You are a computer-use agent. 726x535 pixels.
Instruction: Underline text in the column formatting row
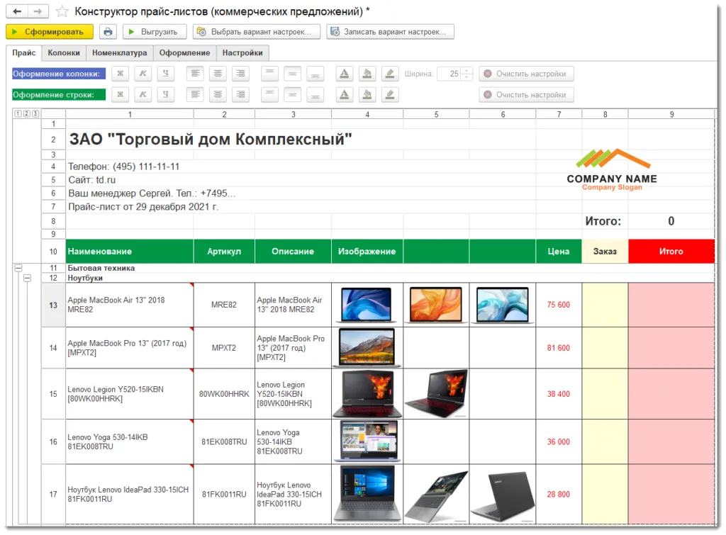(165, 74)
